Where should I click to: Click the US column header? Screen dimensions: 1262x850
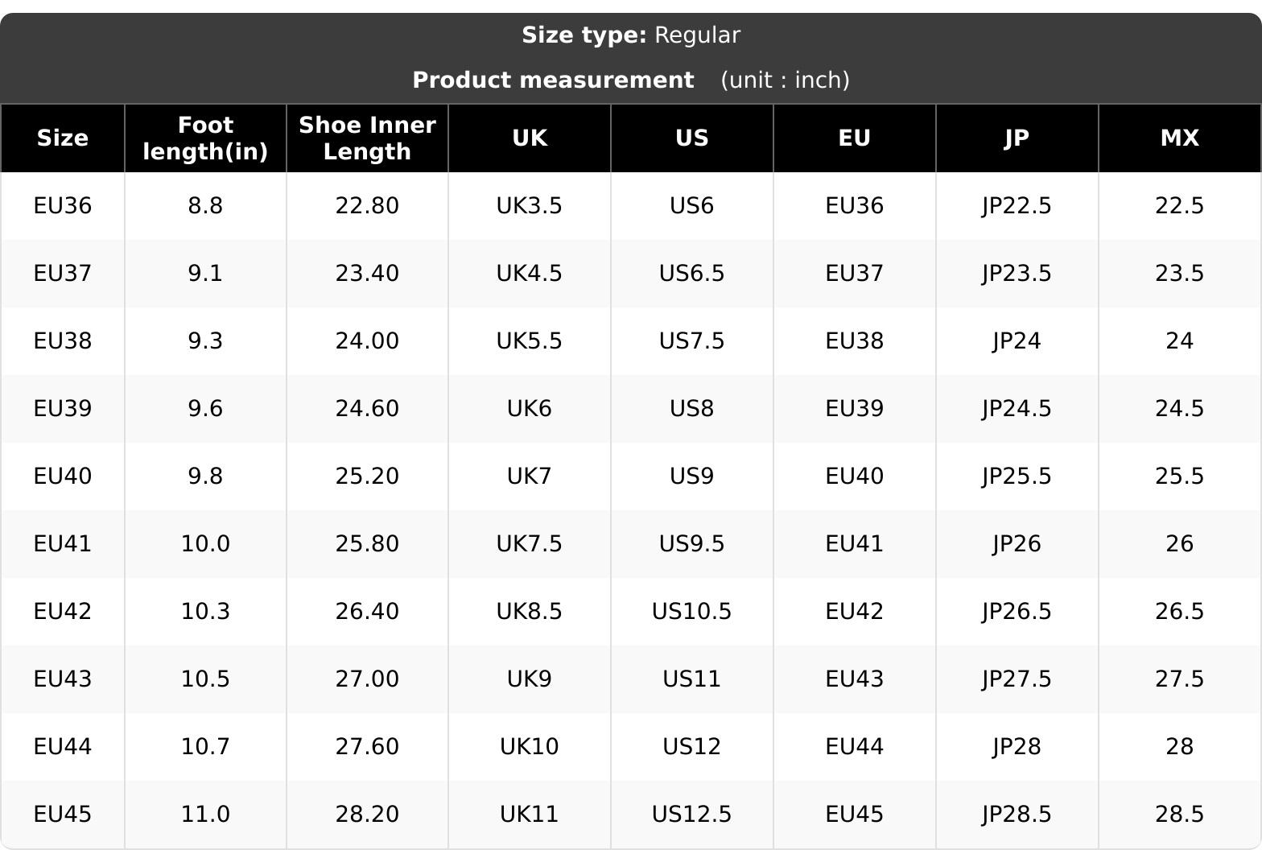(x=692, y=138)
